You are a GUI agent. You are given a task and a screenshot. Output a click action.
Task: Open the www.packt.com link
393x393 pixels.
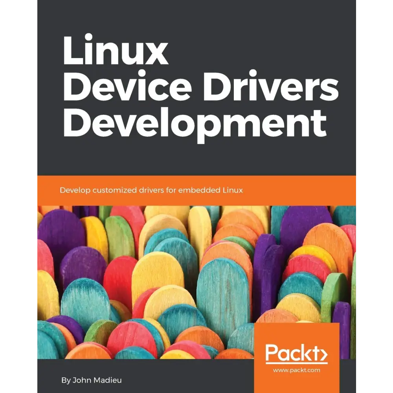click(x=298, y=370)
